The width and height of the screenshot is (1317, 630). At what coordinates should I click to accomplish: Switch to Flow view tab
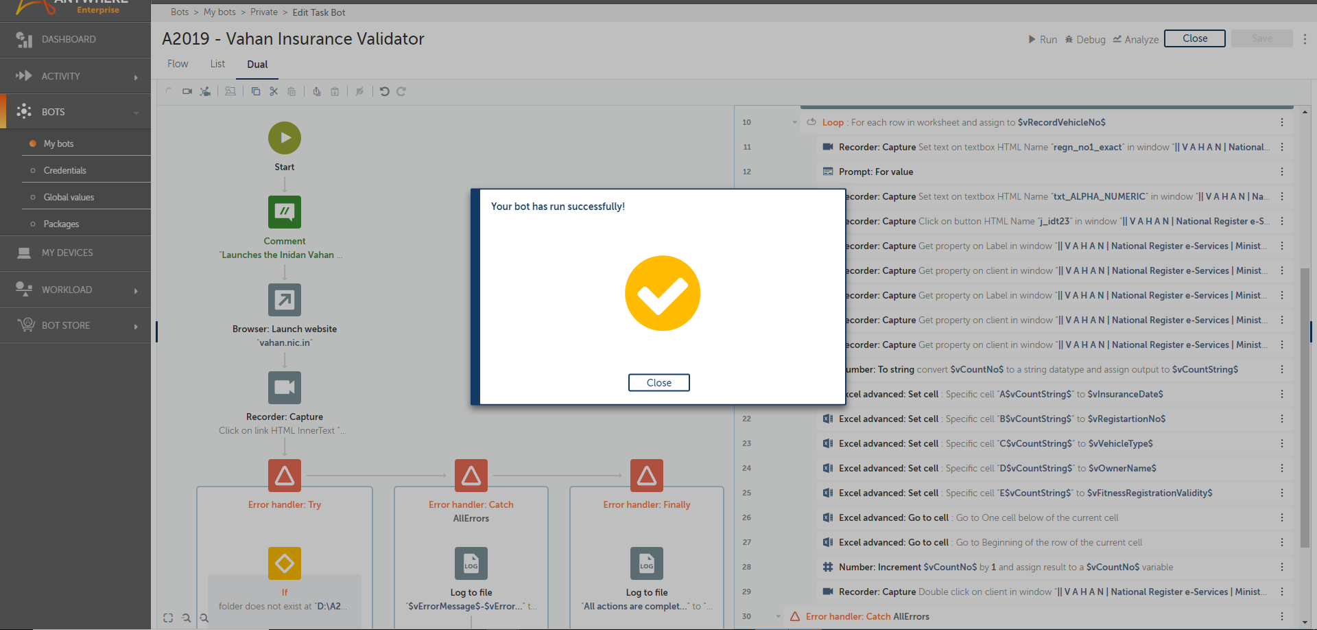click(178, 64)
